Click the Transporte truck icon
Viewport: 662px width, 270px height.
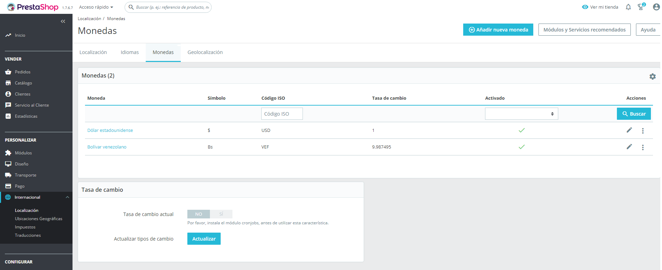click(8, 175)
